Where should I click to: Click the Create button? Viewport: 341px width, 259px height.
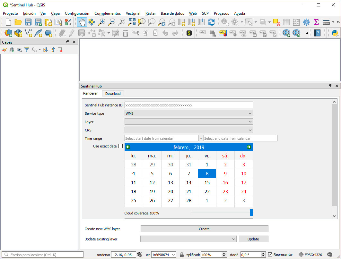click(x=205, y=229)
